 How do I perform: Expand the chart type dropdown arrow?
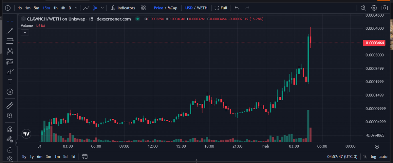point(103,8)
